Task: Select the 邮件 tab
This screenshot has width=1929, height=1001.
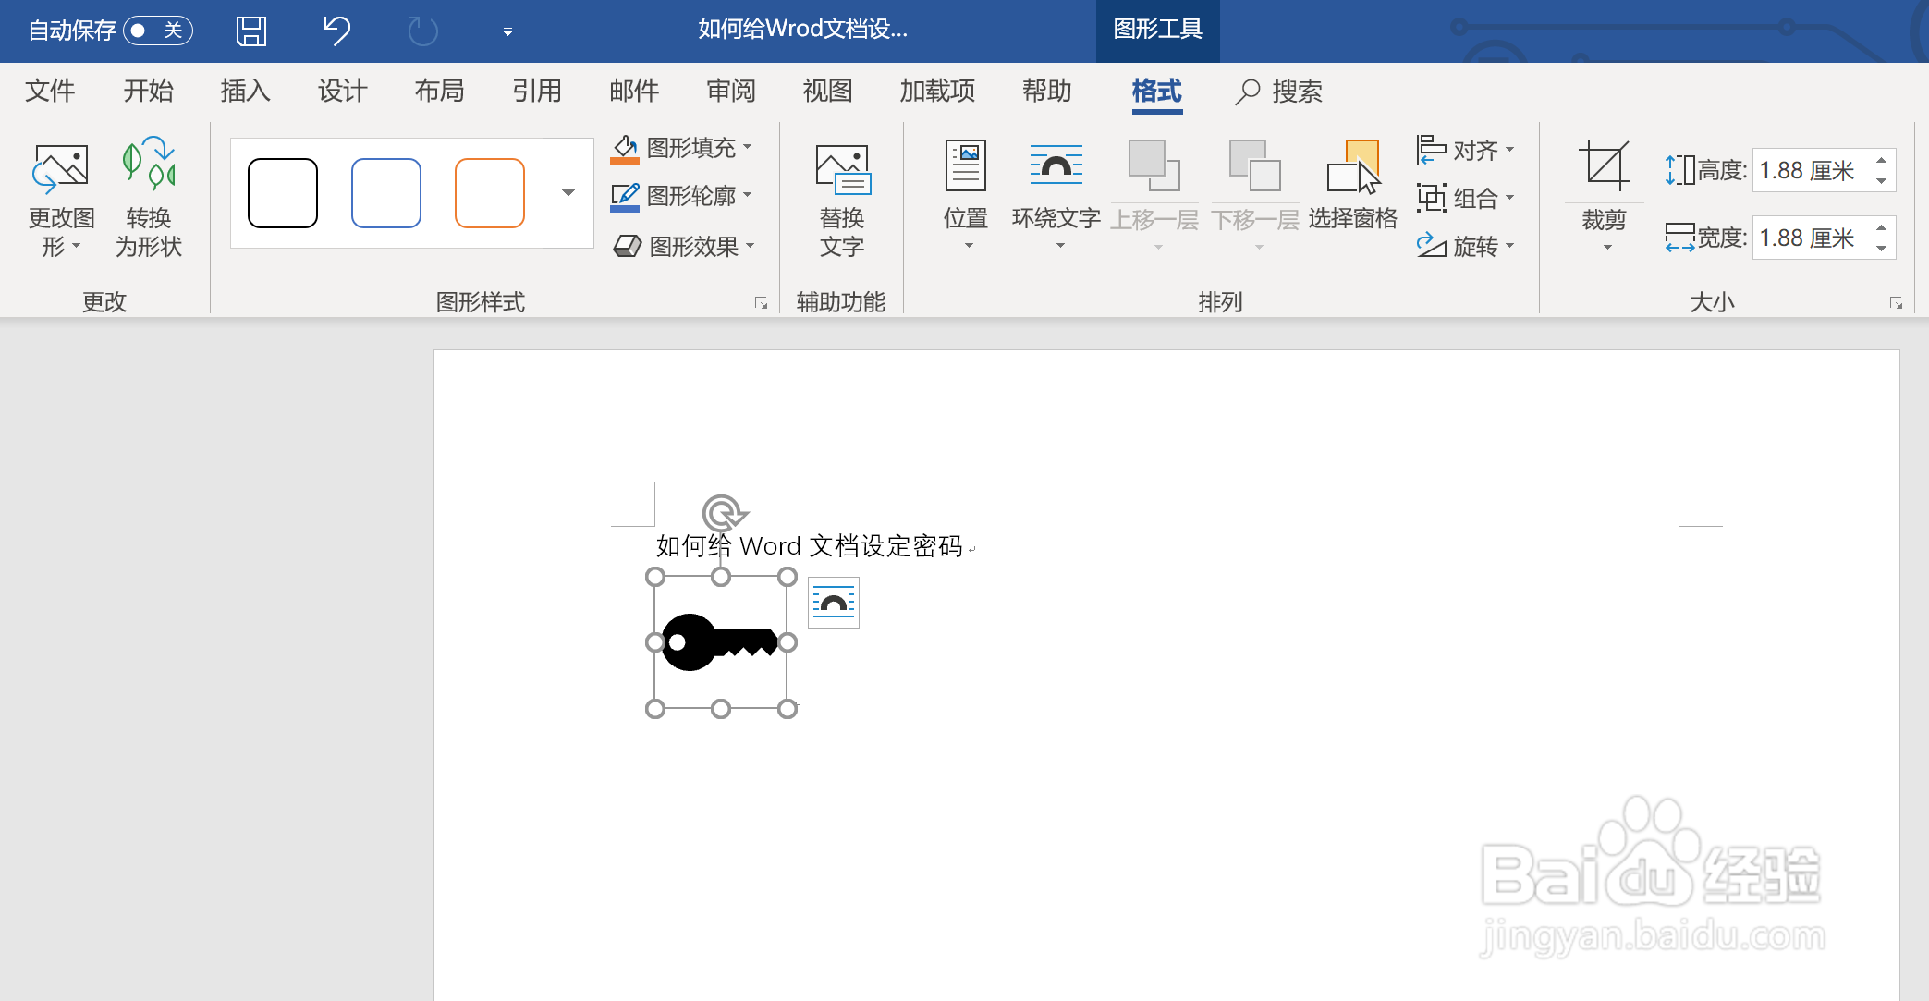Action: coord(634,91)
